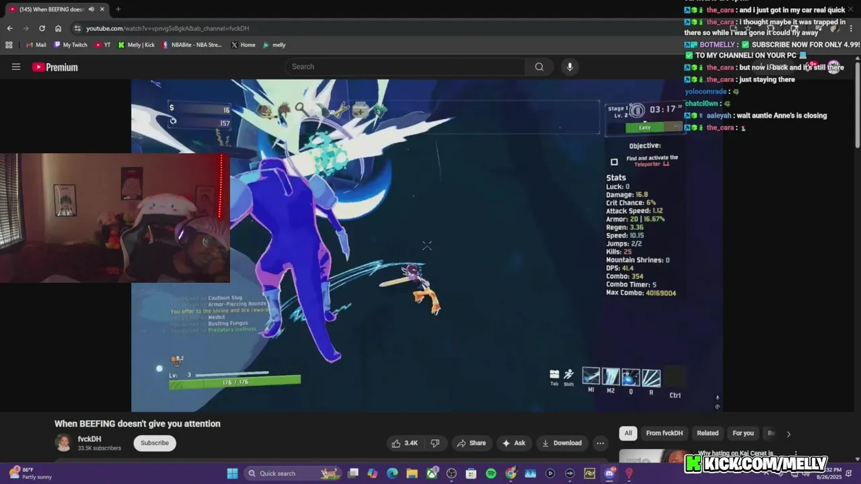861x484 pixels.
Task: Show more filter chips with right chevron
Action: pos(788,434)
